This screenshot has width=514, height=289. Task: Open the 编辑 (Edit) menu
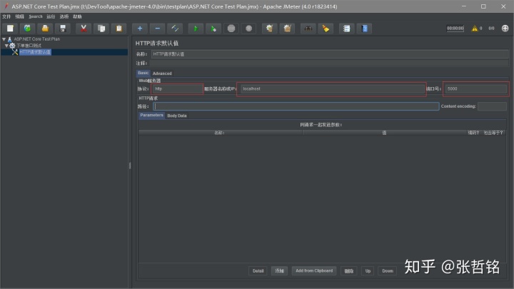point(19,16)
